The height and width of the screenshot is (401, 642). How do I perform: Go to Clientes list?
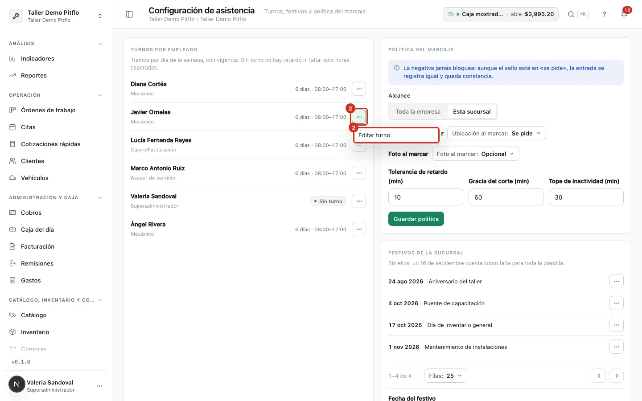(56, 161)
